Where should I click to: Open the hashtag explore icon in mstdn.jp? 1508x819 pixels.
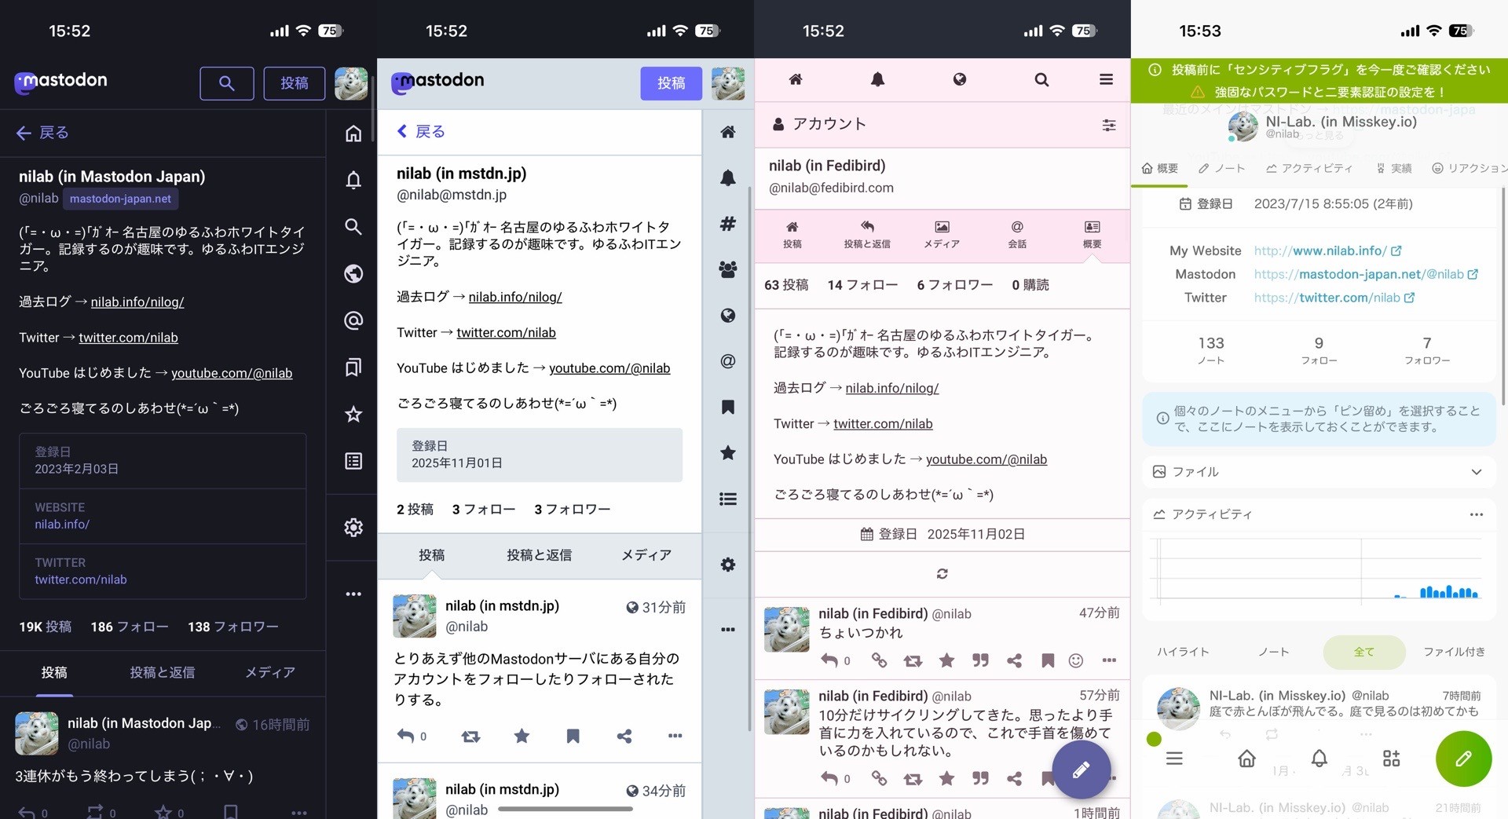point(727,223)
